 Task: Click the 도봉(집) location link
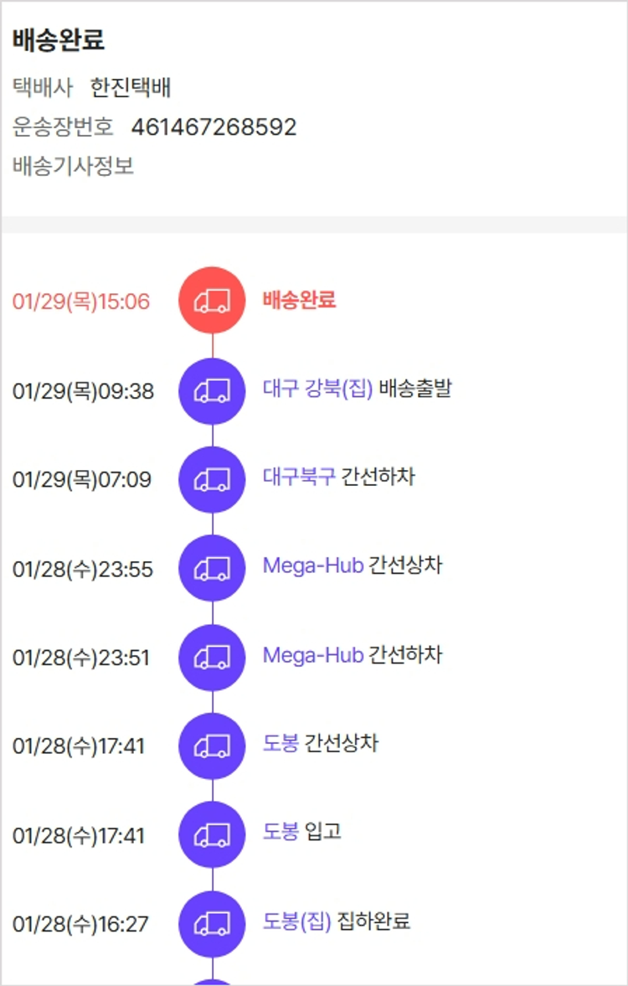[297, 921]
